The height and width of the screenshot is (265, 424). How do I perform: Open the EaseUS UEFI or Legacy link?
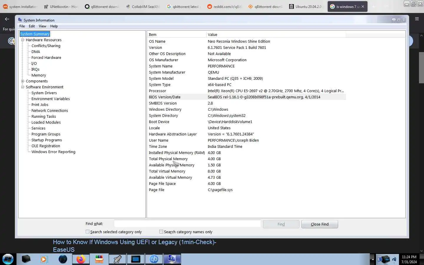tap(135, 246)
